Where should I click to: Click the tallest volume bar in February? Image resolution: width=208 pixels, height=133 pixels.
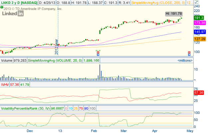click(100, 72)
